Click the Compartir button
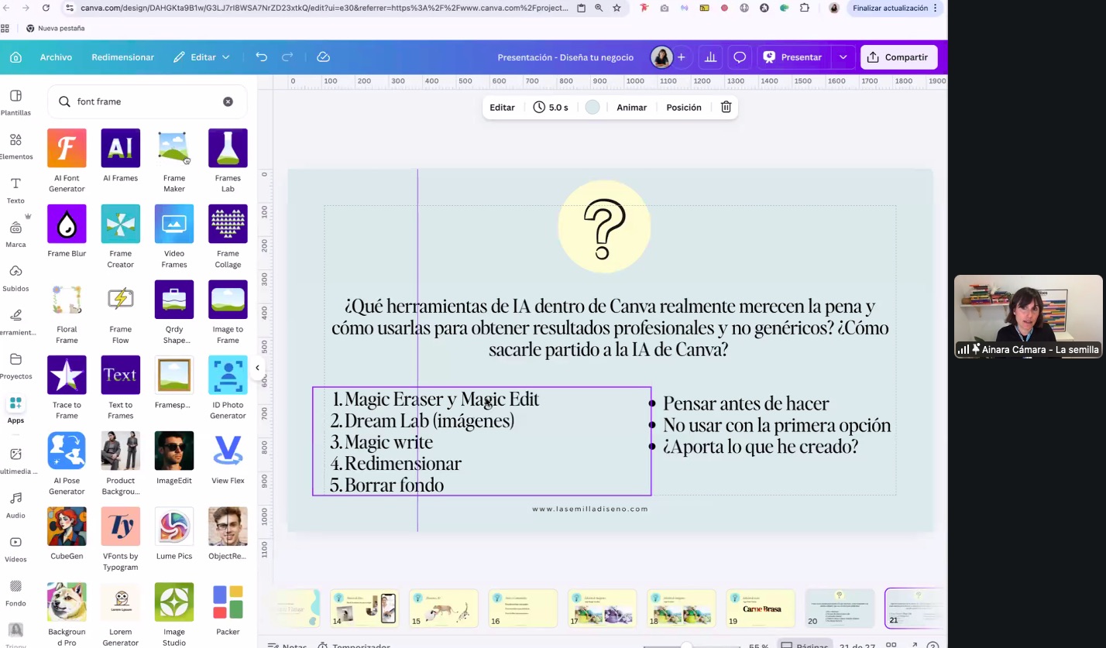The width and height of the screenshot is (1106, 648). coord(898,57)
